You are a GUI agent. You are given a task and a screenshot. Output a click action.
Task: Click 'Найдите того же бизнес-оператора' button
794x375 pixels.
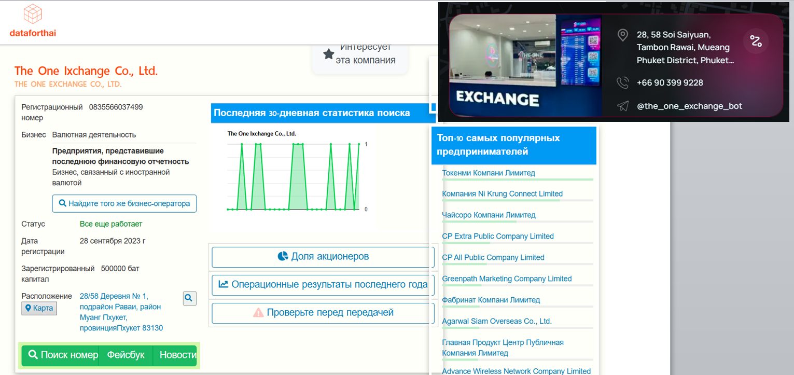pos(124,203)
